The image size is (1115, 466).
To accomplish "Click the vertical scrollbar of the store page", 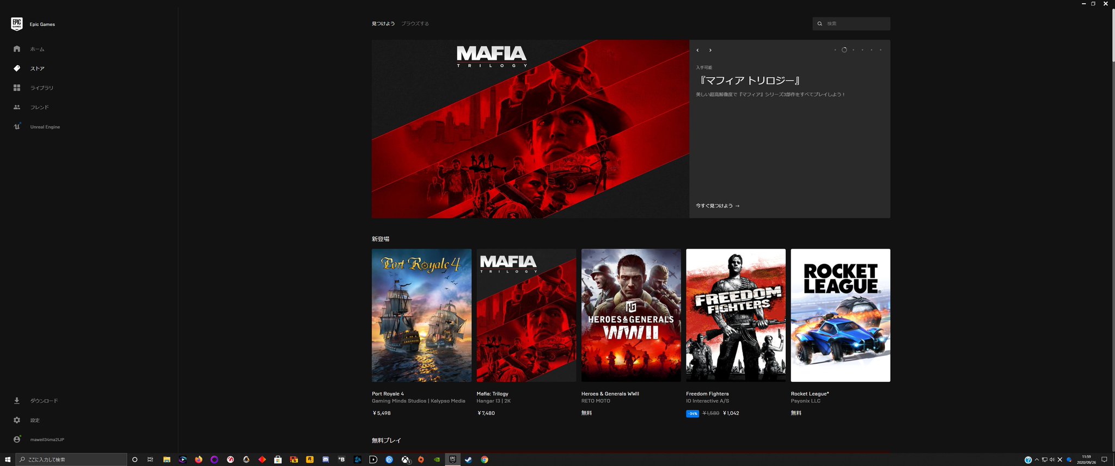I will tap(1113, 36).
